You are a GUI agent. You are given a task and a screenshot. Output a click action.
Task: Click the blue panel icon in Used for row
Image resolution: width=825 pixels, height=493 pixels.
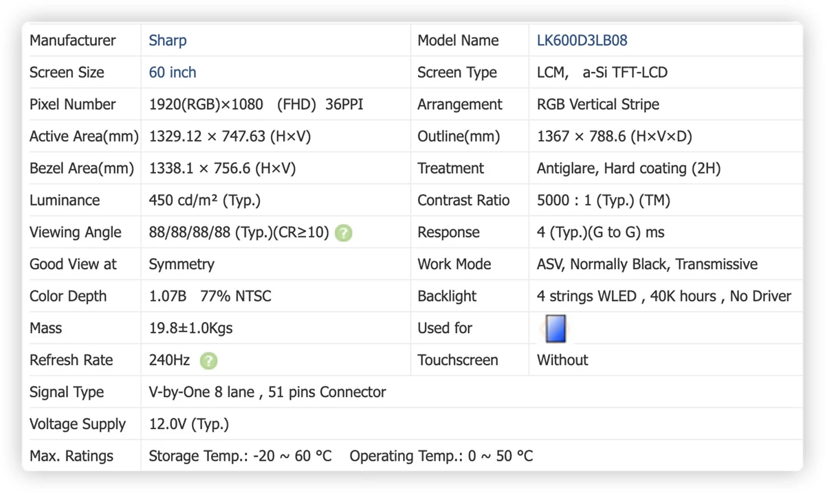(x=555, y=328)
